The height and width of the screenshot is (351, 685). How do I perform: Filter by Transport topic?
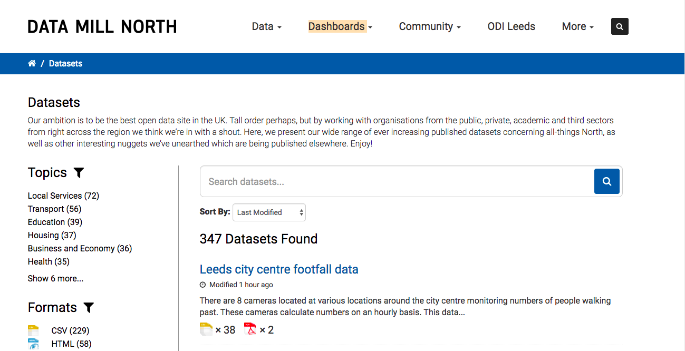pos(54,209)
